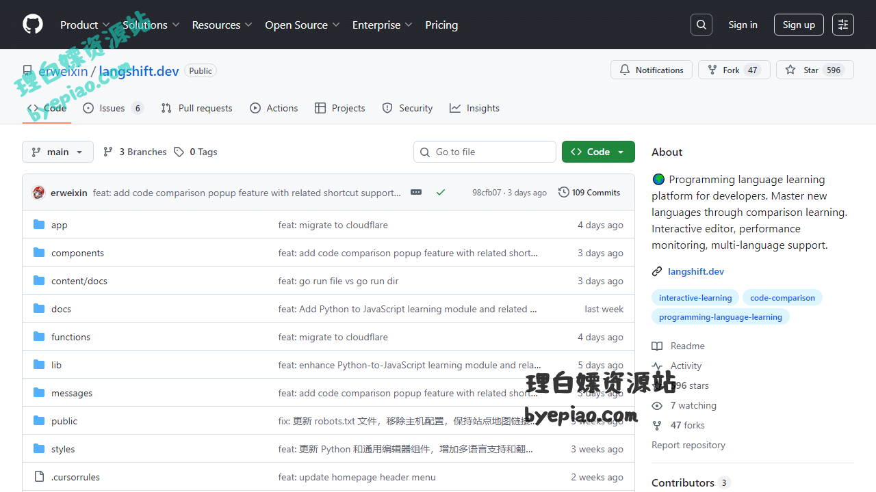Image resolution: width=876 pixels, height=492 pixels.
Task: Click the tag icon beside 0 Tags
Action: [x=179, y=152]
